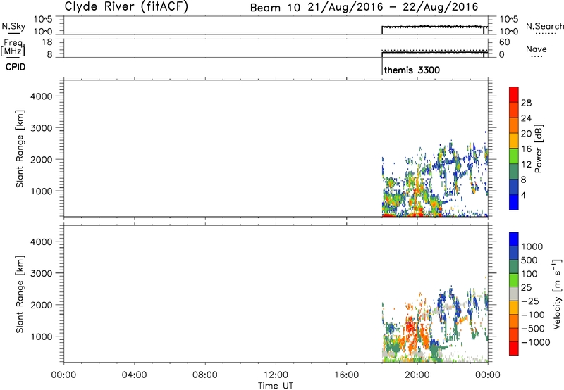
Task: Click the '4000' tick on the power panel
Action: (42, 96)
